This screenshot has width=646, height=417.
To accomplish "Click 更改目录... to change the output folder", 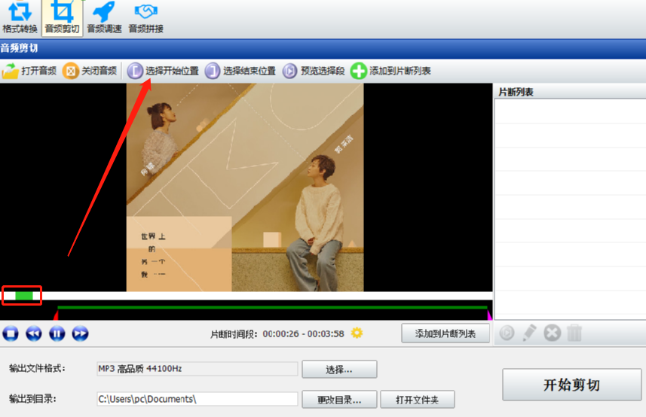I will point(339,400).
